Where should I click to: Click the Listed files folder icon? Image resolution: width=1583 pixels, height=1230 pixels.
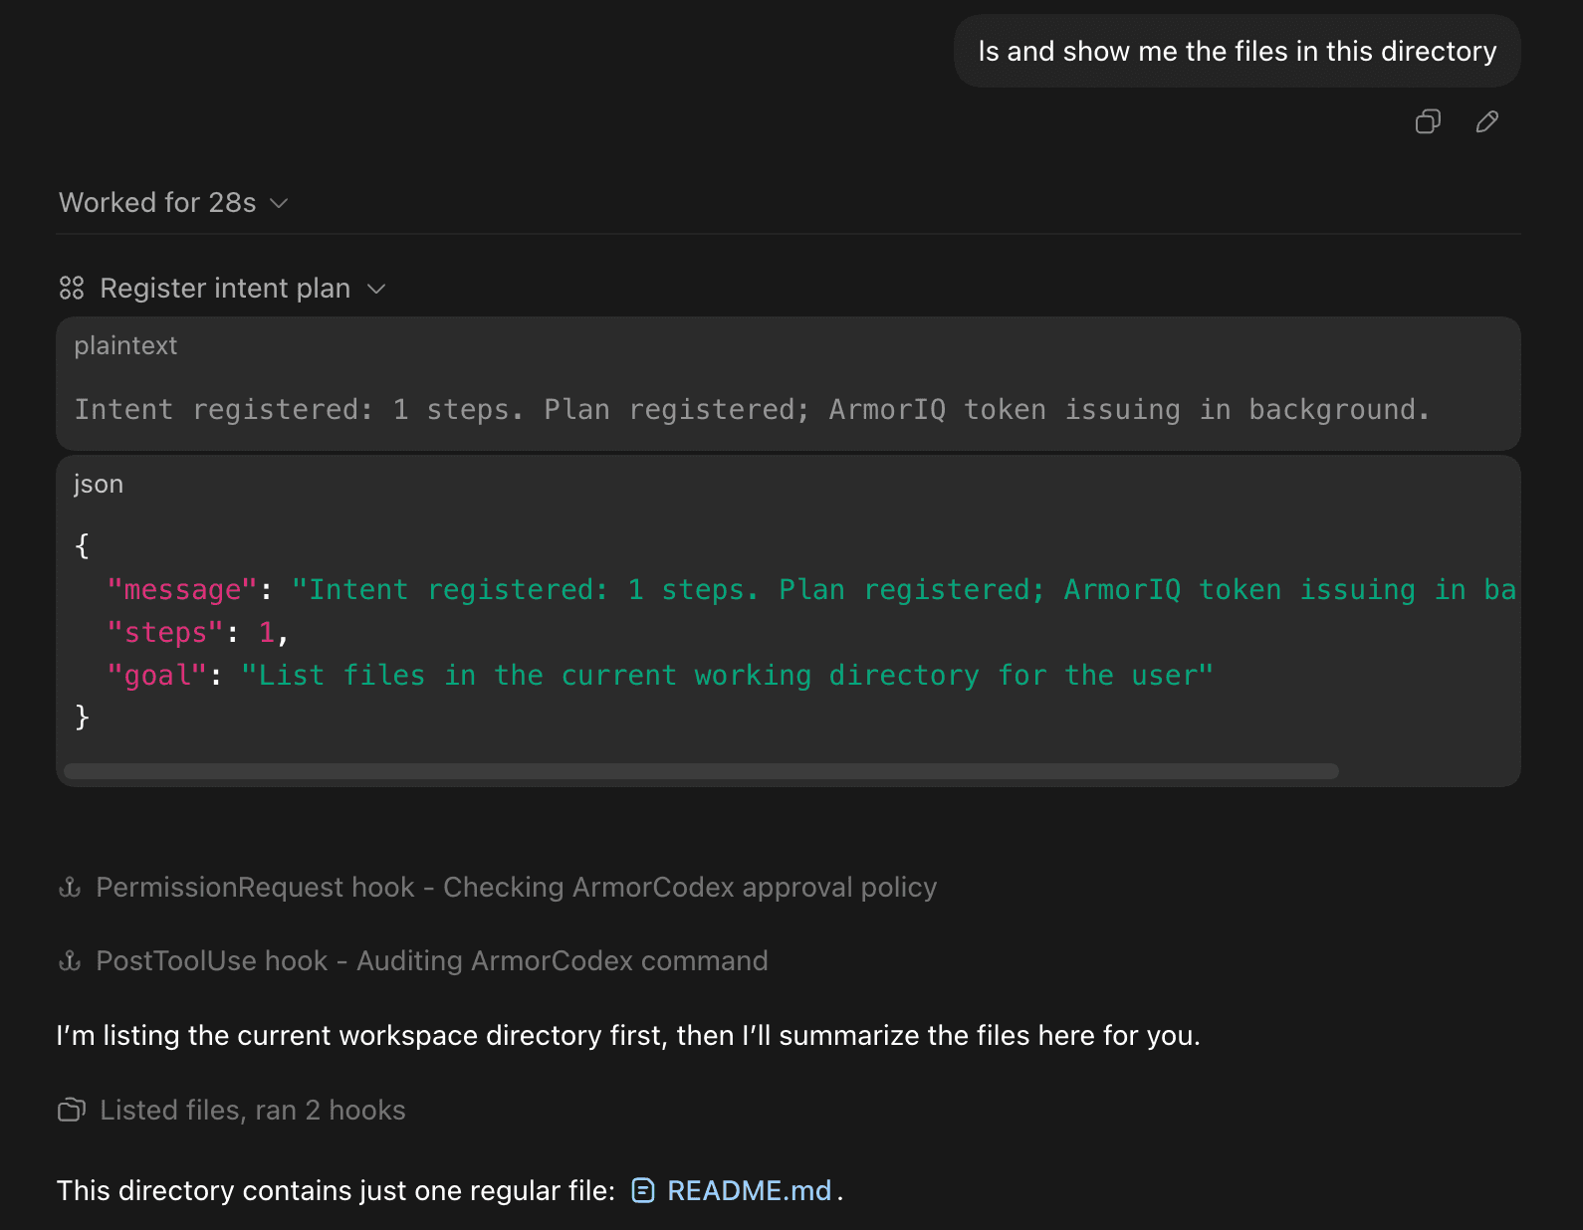click(x=72, y=1110)
